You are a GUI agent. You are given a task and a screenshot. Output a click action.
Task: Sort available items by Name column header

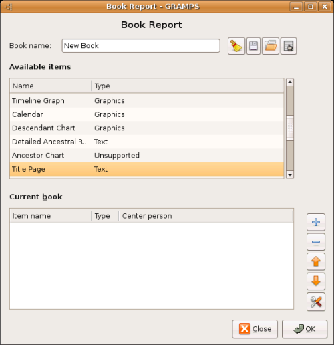pos(51,86)
